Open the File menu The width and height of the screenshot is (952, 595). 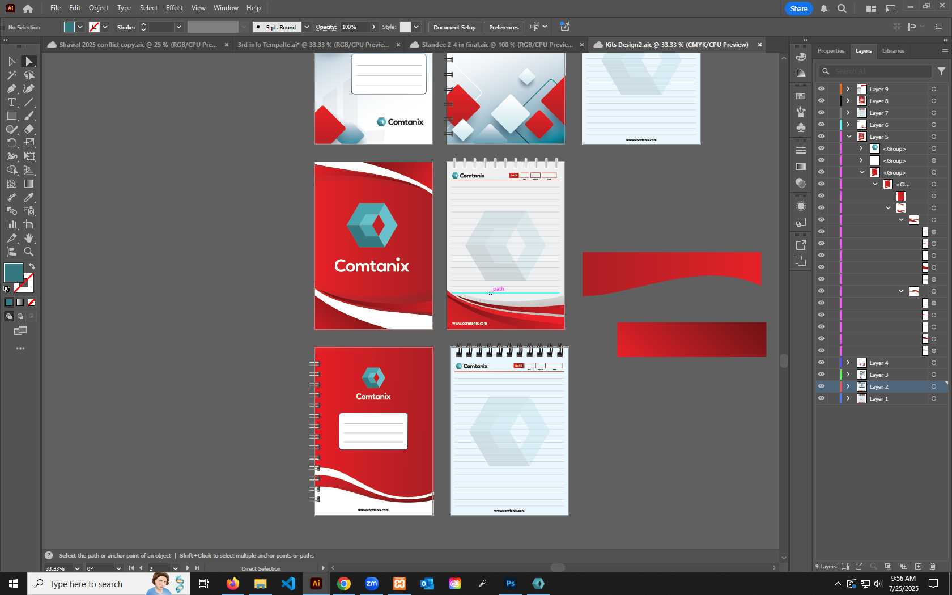[x=56, y=8]
